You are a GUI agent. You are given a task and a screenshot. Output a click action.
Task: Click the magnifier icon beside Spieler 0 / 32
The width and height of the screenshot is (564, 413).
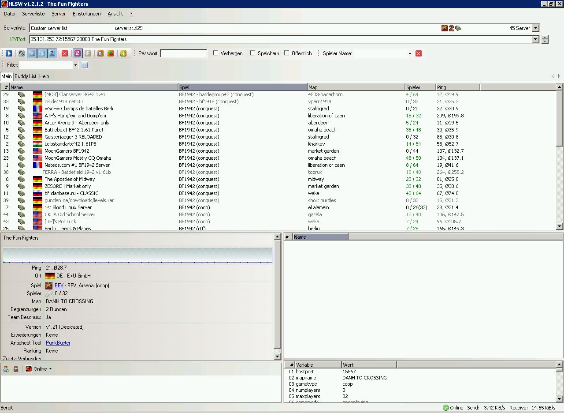coord(49,293)
